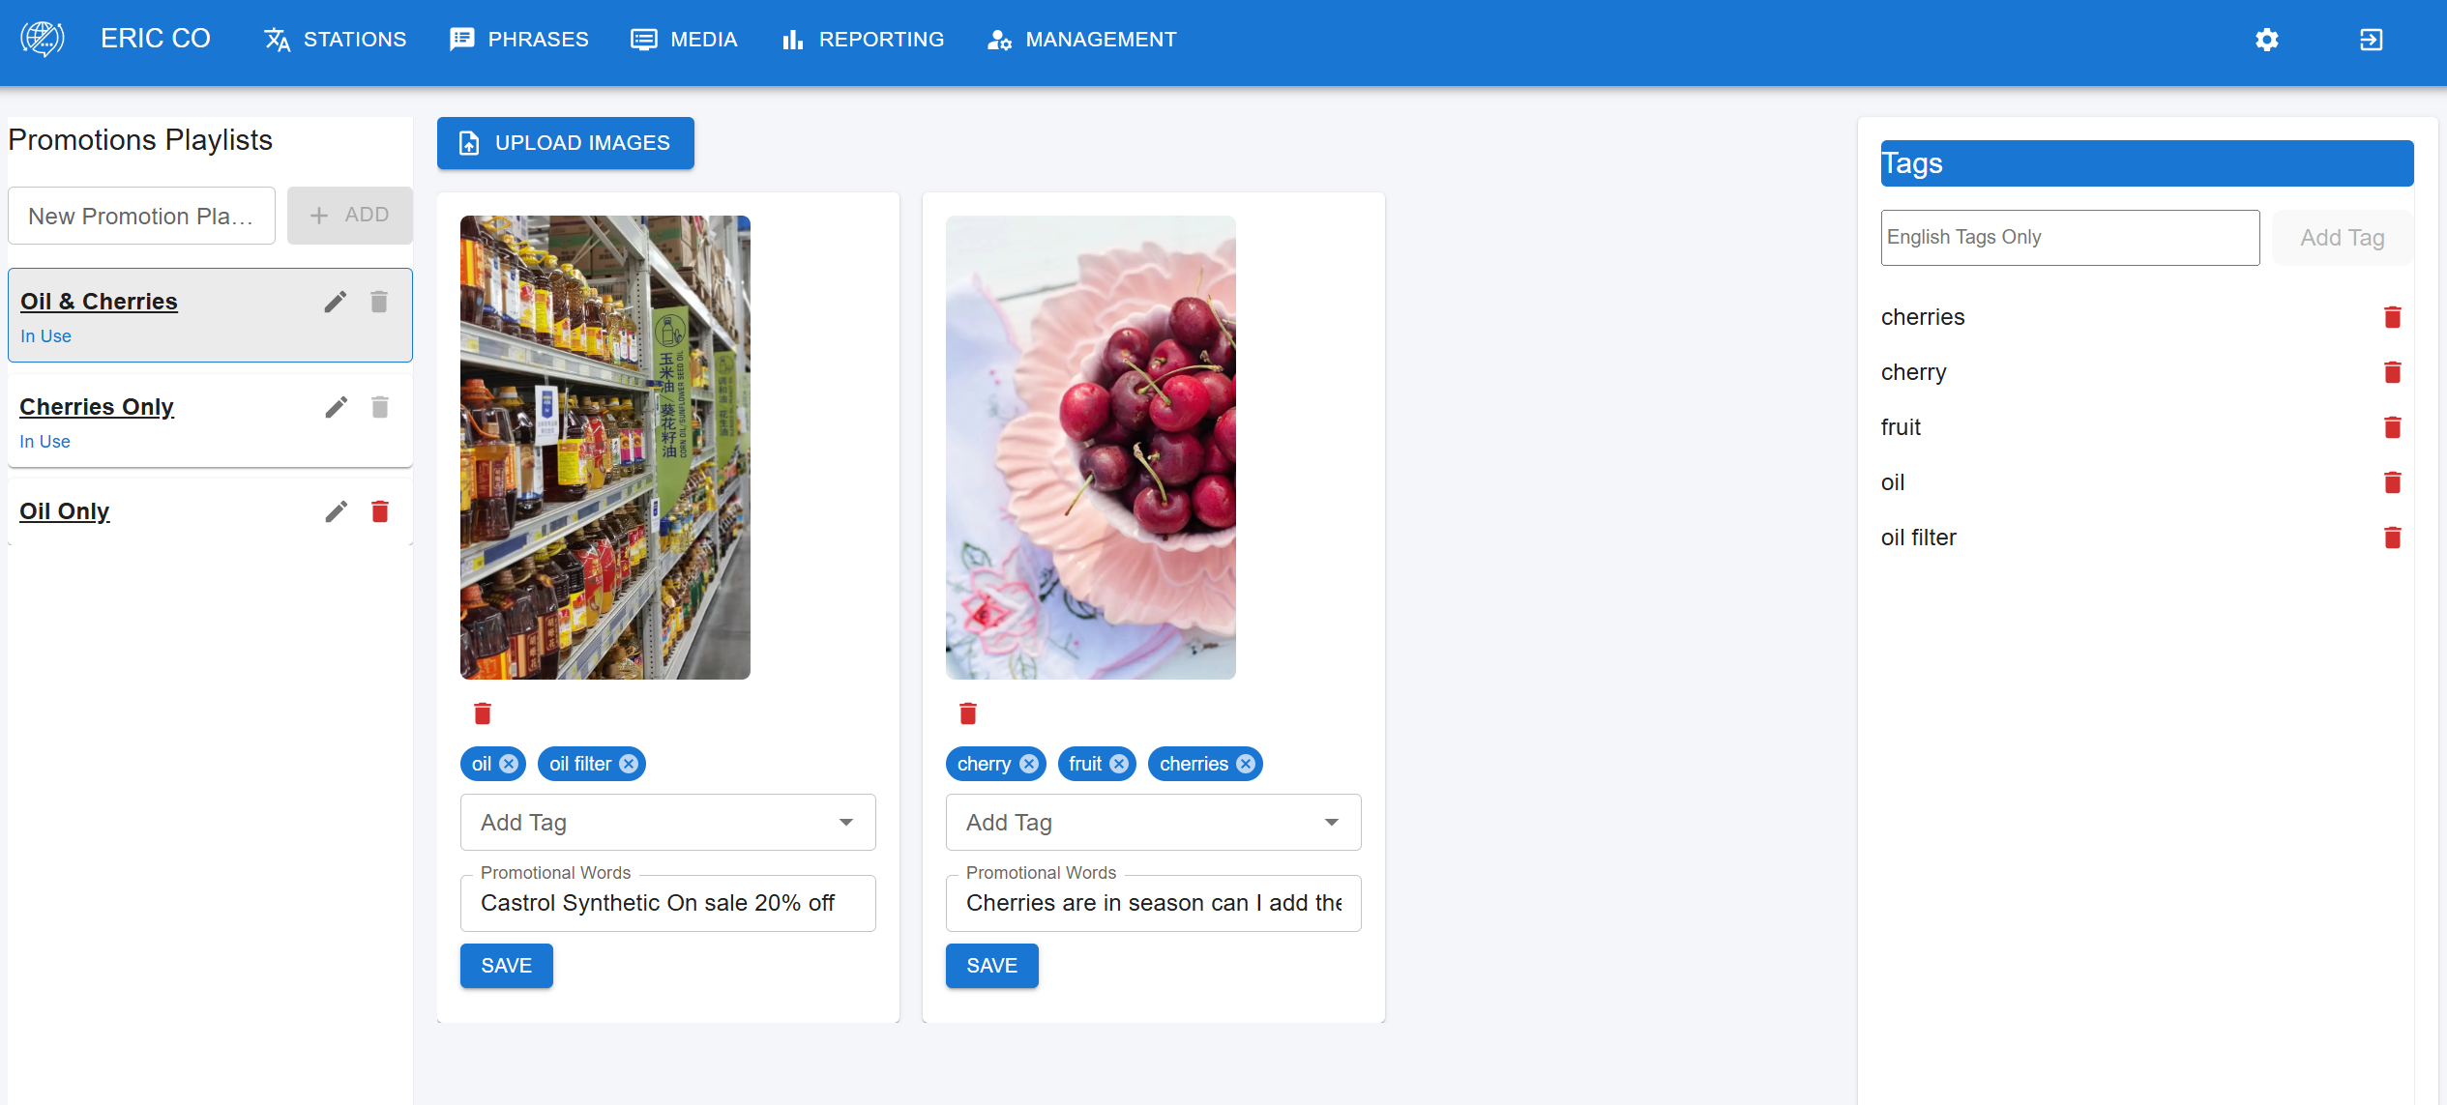
Task: Go to the Reporting section
Action: (863, 40)
